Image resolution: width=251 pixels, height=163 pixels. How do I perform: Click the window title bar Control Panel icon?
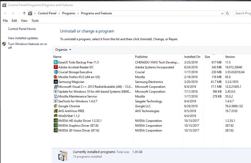tap(4, 5)
